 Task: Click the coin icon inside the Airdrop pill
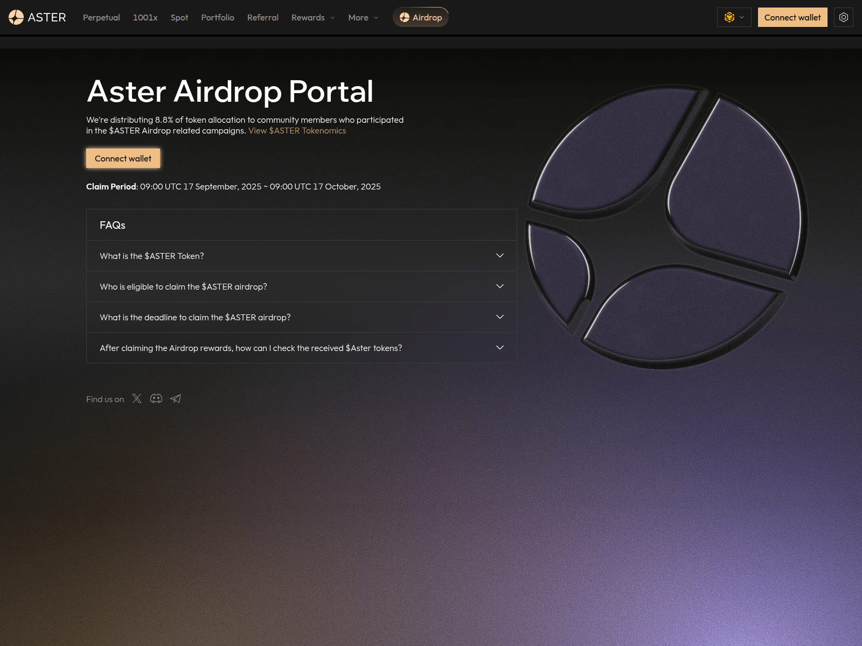point(405,17)
